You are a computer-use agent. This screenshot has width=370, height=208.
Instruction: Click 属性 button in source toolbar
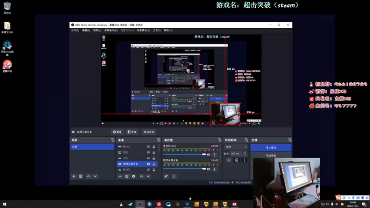(x=117, y=132)
